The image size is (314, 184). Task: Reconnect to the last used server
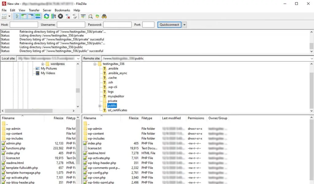click(x=75, y=16)
